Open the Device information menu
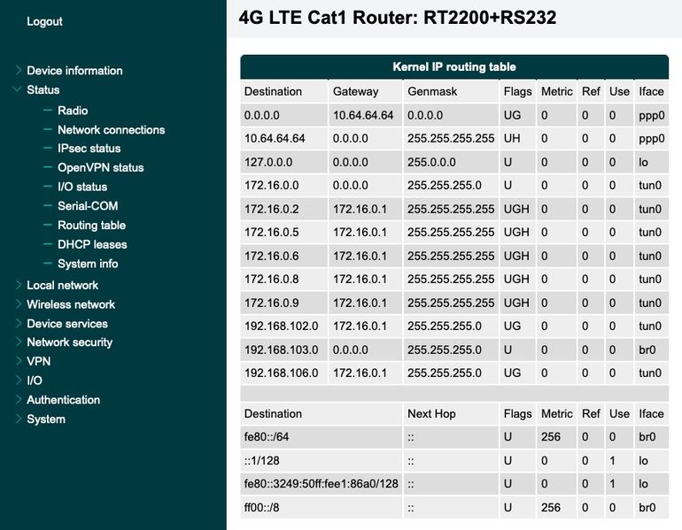The image size is (682, 530). [74, 71]
